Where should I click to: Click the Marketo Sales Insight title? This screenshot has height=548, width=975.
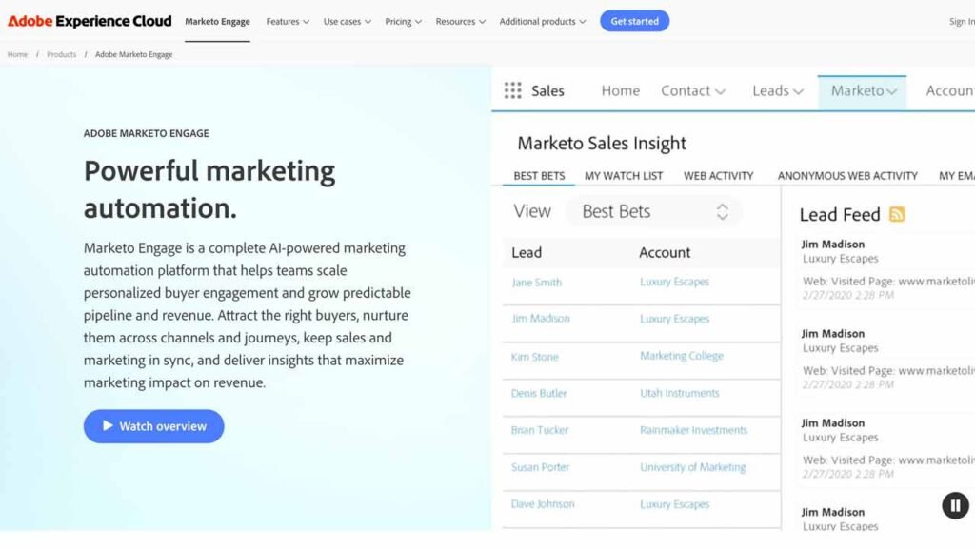(602, 144)
